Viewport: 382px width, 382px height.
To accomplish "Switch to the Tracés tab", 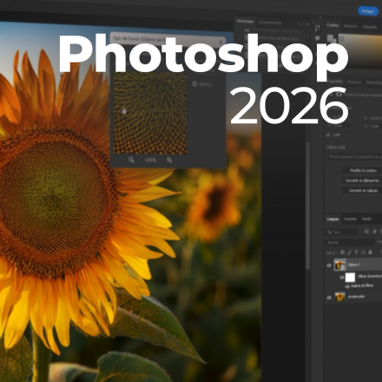I will pyautogui.click(x=366, y=219).
